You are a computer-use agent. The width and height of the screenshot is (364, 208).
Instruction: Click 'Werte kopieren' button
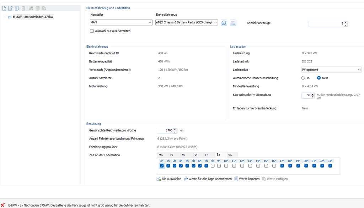[247, 179]
